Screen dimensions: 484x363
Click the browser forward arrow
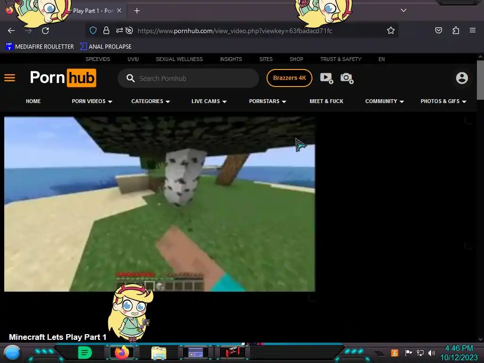[x=28, y=31]
